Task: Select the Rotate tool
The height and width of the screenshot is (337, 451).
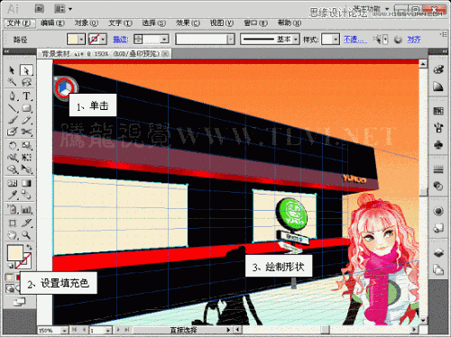Action: pyautogui.click(x=12, y=146)
